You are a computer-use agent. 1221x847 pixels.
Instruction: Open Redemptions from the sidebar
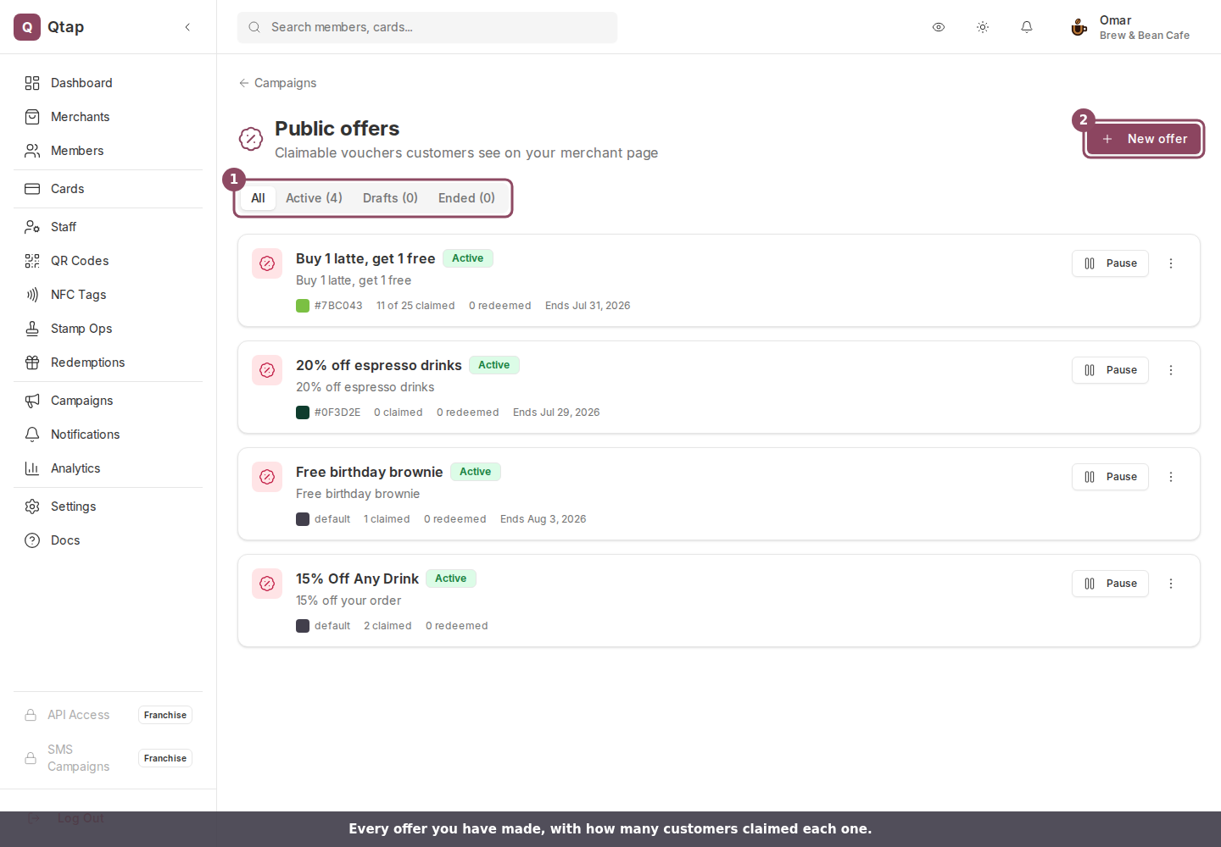click(x=108, y=363)
